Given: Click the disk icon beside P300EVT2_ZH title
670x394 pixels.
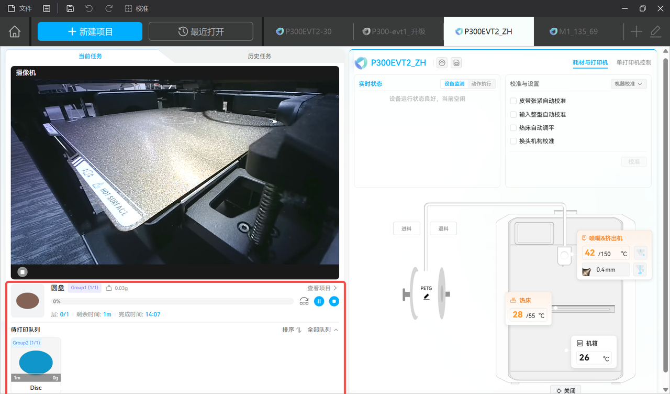Looking at the screenshot, I should 456,63.
